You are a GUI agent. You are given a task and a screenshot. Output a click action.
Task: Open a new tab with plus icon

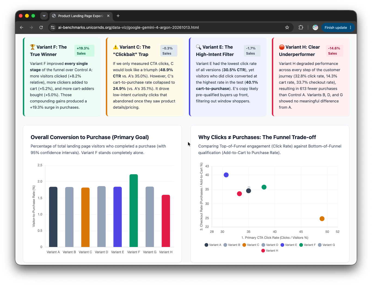tap(118, 16)
